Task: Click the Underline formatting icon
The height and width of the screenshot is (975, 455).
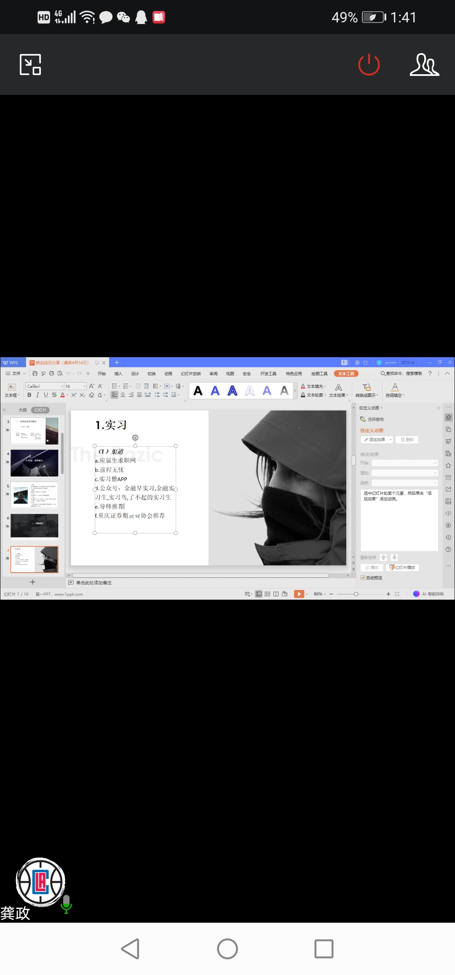Action: click(x=45, y=395)
